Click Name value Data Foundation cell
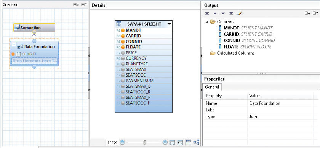 [280, 103]
